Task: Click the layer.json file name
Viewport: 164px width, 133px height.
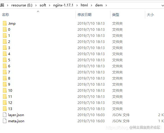Action: click(x=16, y=115)
